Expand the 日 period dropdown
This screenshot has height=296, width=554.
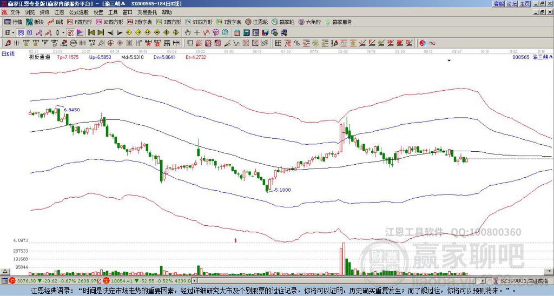click(13, 33)
